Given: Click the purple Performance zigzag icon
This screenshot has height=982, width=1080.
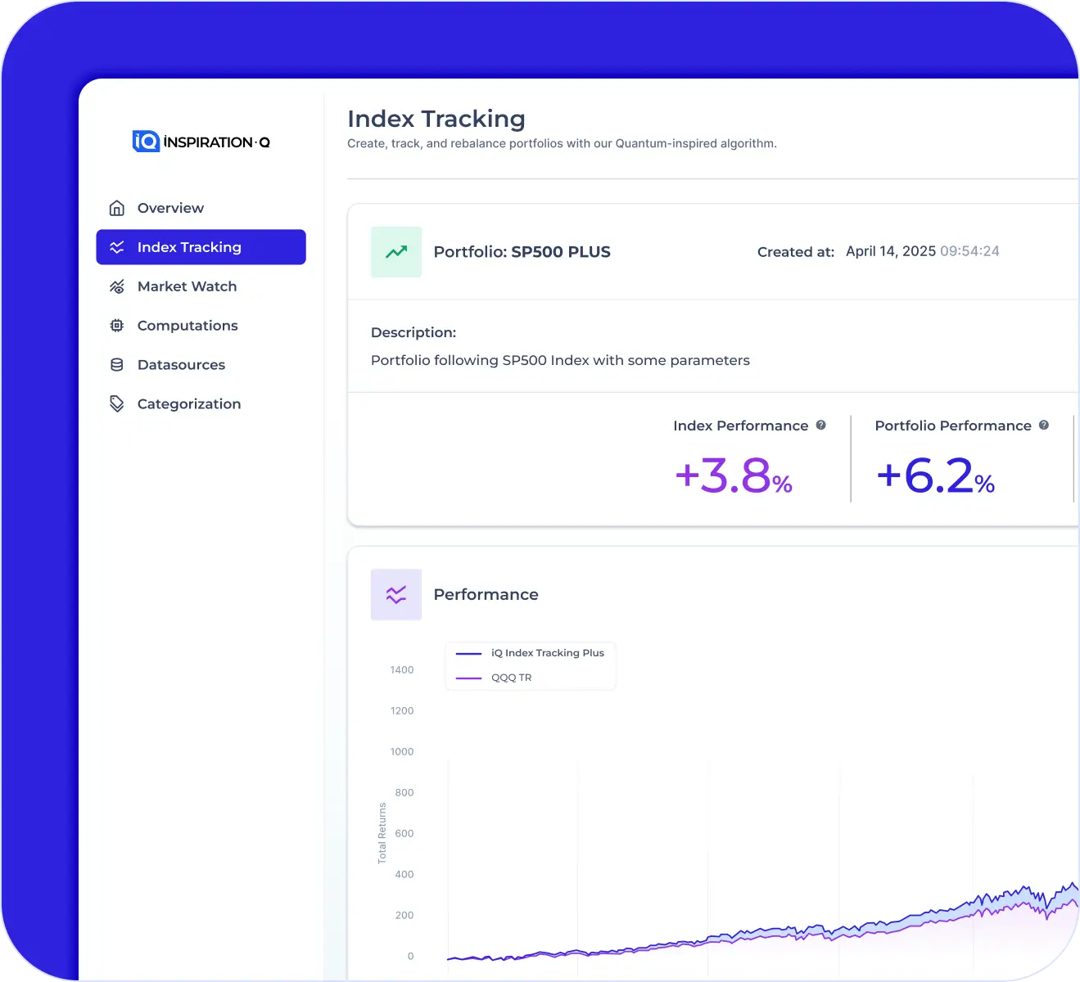Looking at the screenshot, I should point(395,594).
